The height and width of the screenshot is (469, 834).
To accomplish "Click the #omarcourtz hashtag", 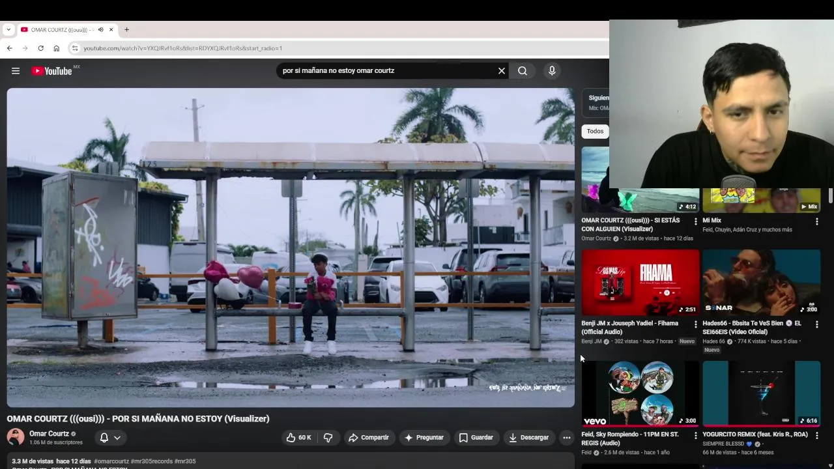I will (x=111, y=461).
